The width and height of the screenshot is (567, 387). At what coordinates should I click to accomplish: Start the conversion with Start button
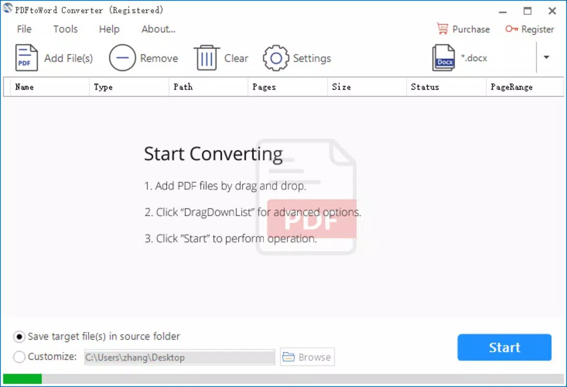click(505, 347)
